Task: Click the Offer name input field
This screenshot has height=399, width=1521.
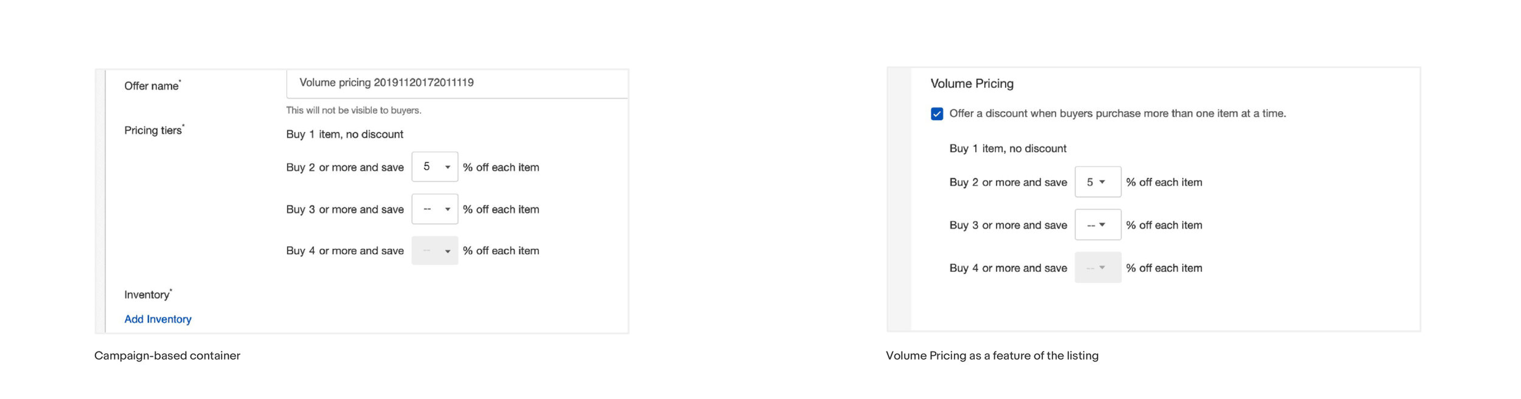Action: pos(457,83)
